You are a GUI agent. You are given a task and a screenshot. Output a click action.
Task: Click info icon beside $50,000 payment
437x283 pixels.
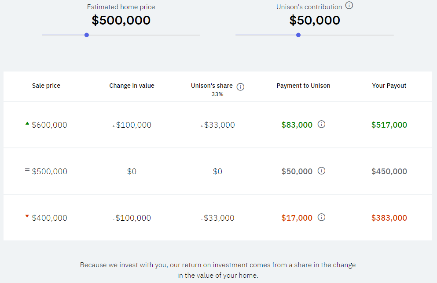click(321, 171)
